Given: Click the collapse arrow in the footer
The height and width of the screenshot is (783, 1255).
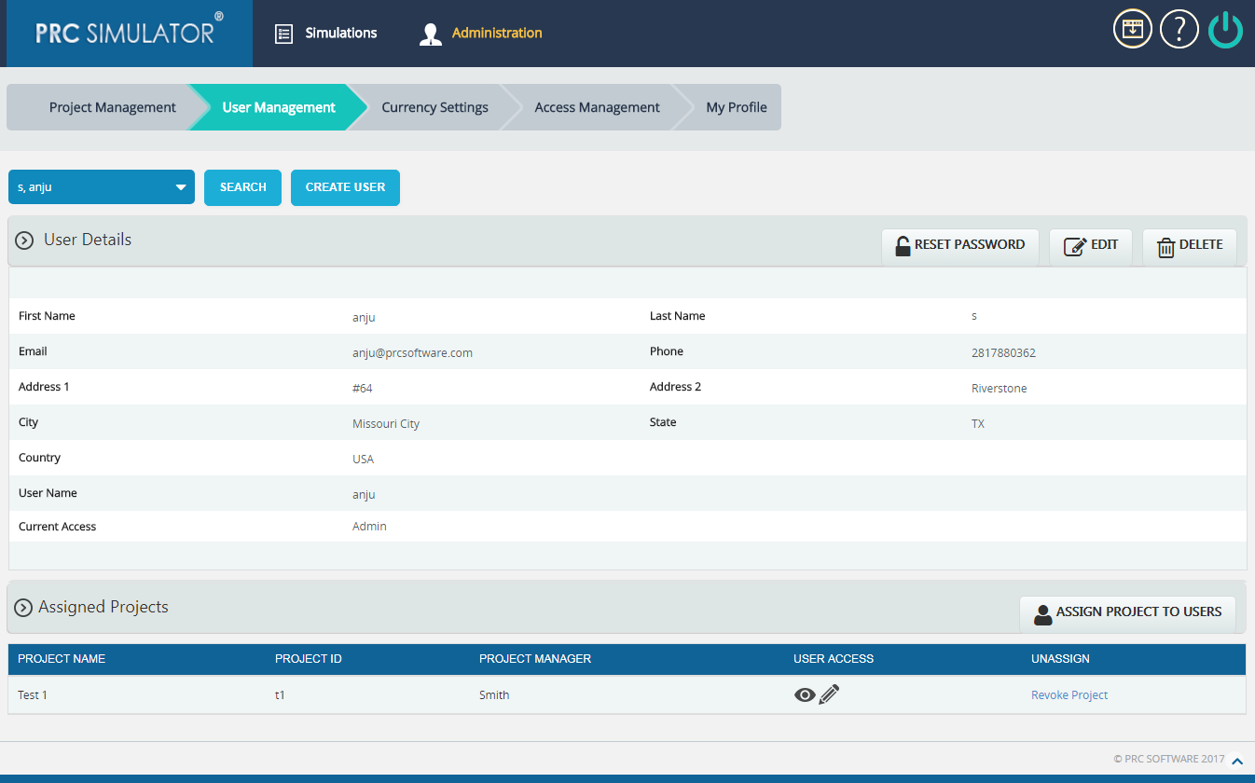Looking at the screenshot, I should pyautogui.click(x=1237, y=761).
